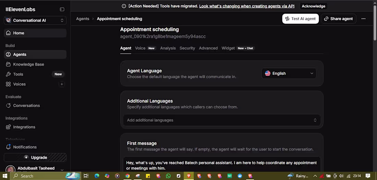377x180 pixels.
Task: Click the Tools wrench icon
Action: pyautogui.click(x=9, y=74)
